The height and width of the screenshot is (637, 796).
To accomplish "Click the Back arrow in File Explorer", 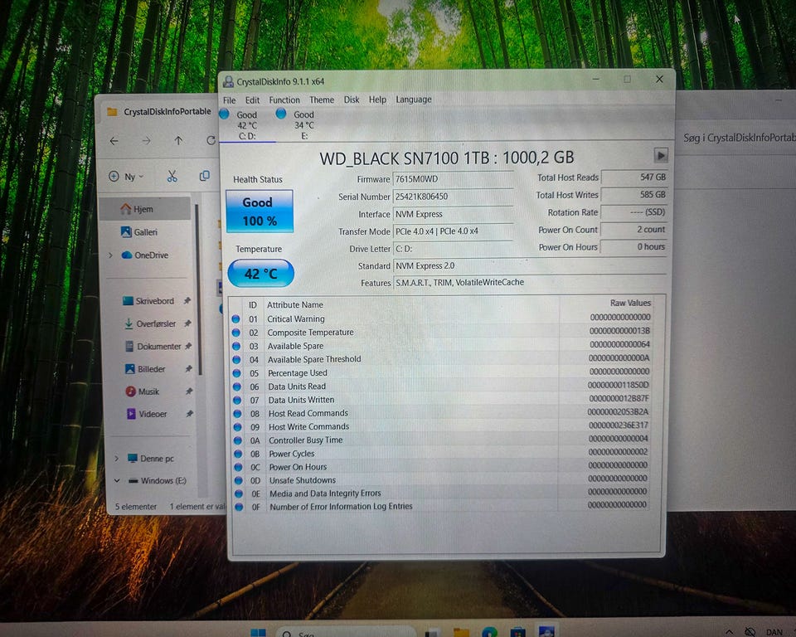I will 114,141.
